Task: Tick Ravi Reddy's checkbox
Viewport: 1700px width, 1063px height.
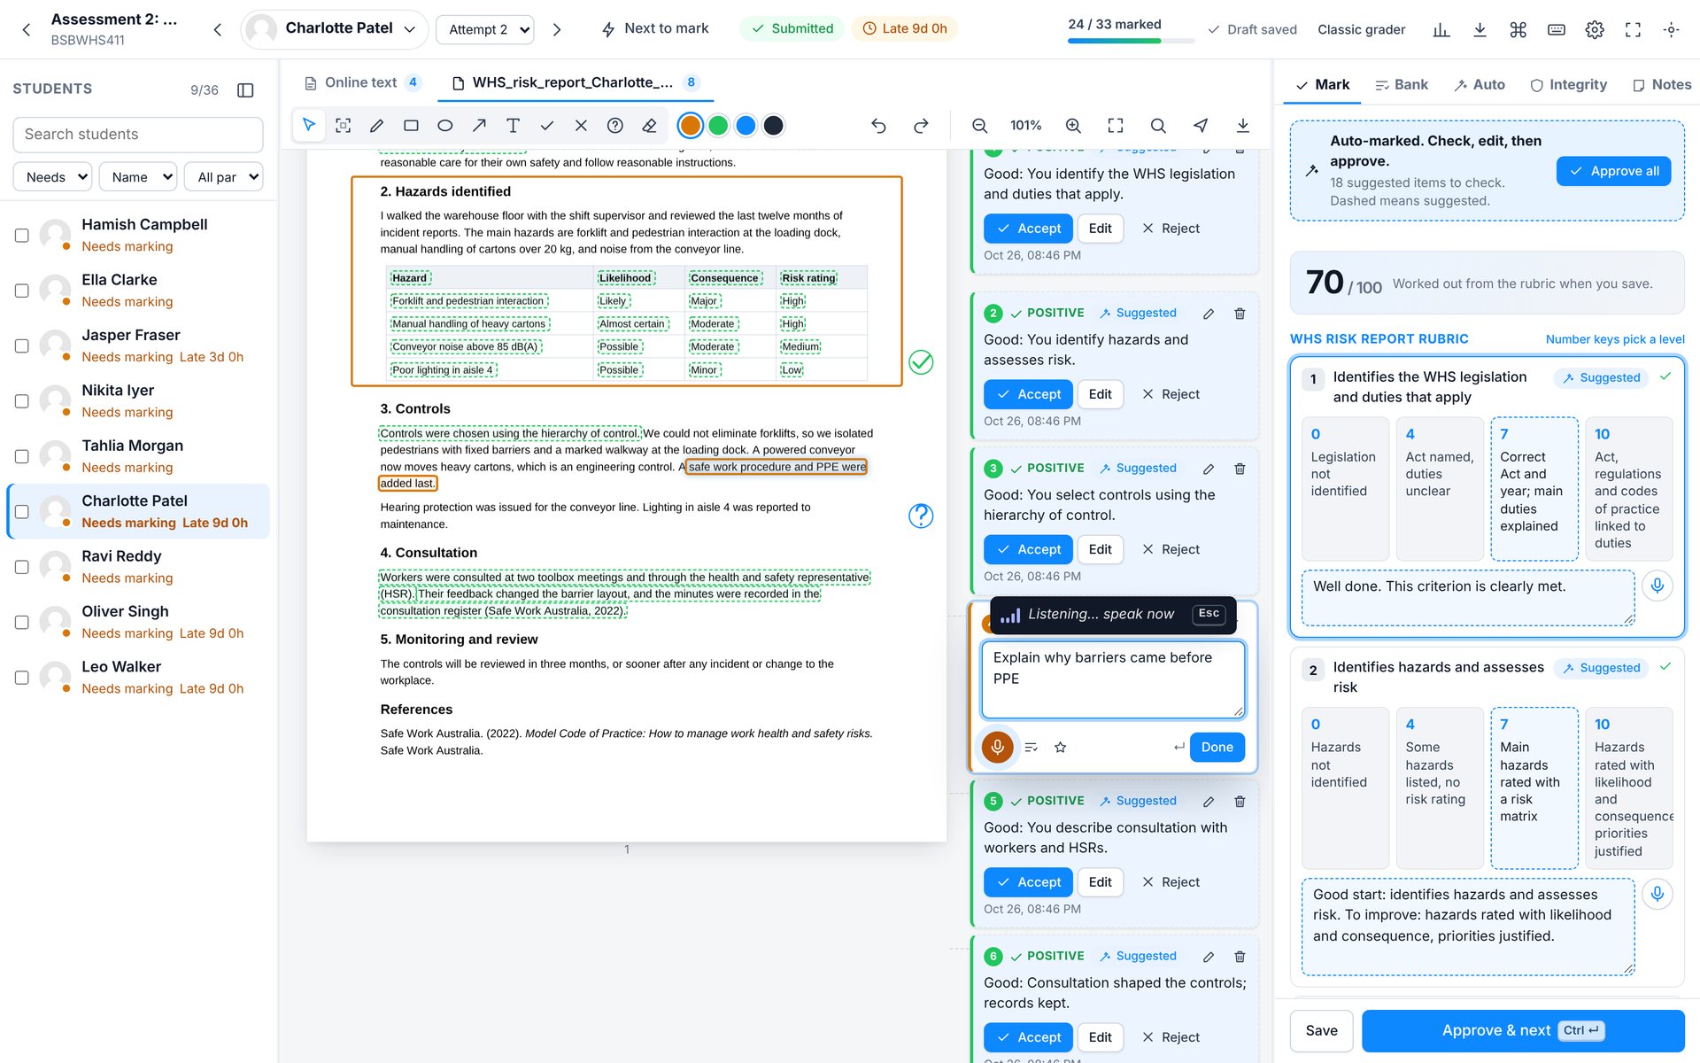Action: click(22, 567)
